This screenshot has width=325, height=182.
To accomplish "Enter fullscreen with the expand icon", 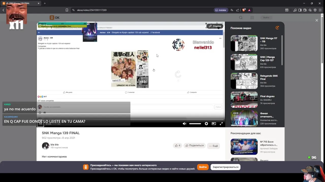I will tap(221, 124).
